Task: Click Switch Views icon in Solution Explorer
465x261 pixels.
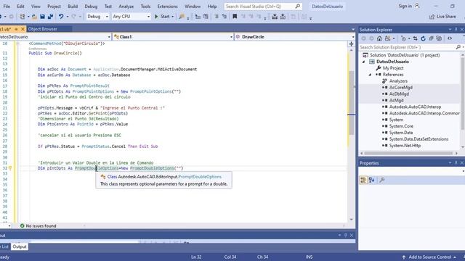Action: click(387, 38)
